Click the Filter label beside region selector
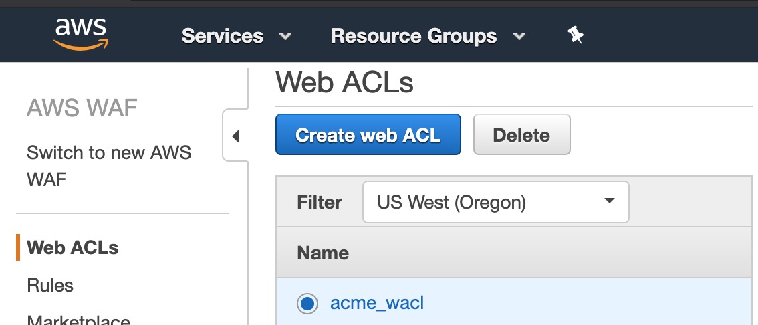The width and height of the screenshot is (758, 325). pos(320,202)
